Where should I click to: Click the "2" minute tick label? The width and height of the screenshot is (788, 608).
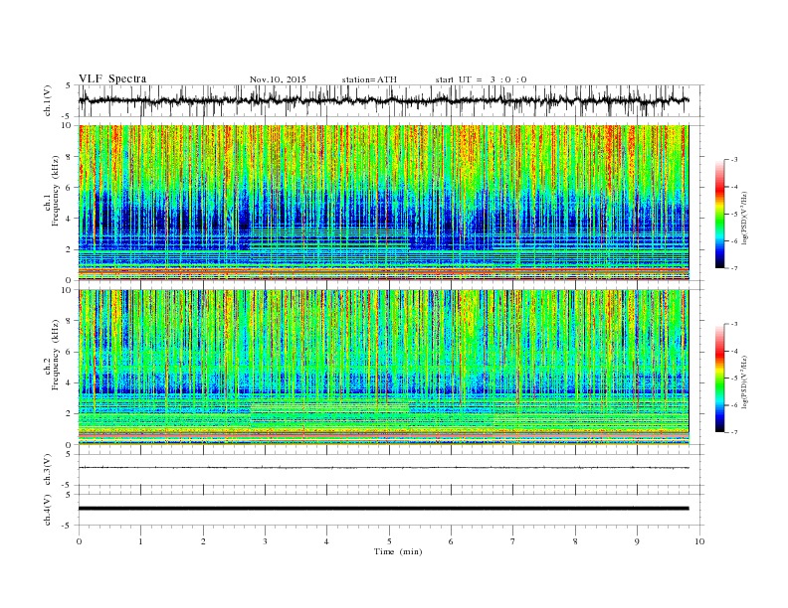[203, 541]
